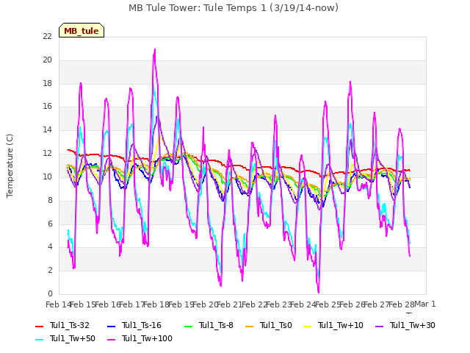Click the blue Tul1_Ts-16 legend swatch
The width and height of the screenshot is (470, 353).
point(111,326)
